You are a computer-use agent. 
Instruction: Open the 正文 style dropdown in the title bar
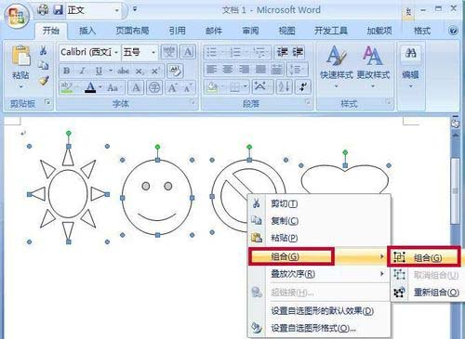(x=116, y=10)
